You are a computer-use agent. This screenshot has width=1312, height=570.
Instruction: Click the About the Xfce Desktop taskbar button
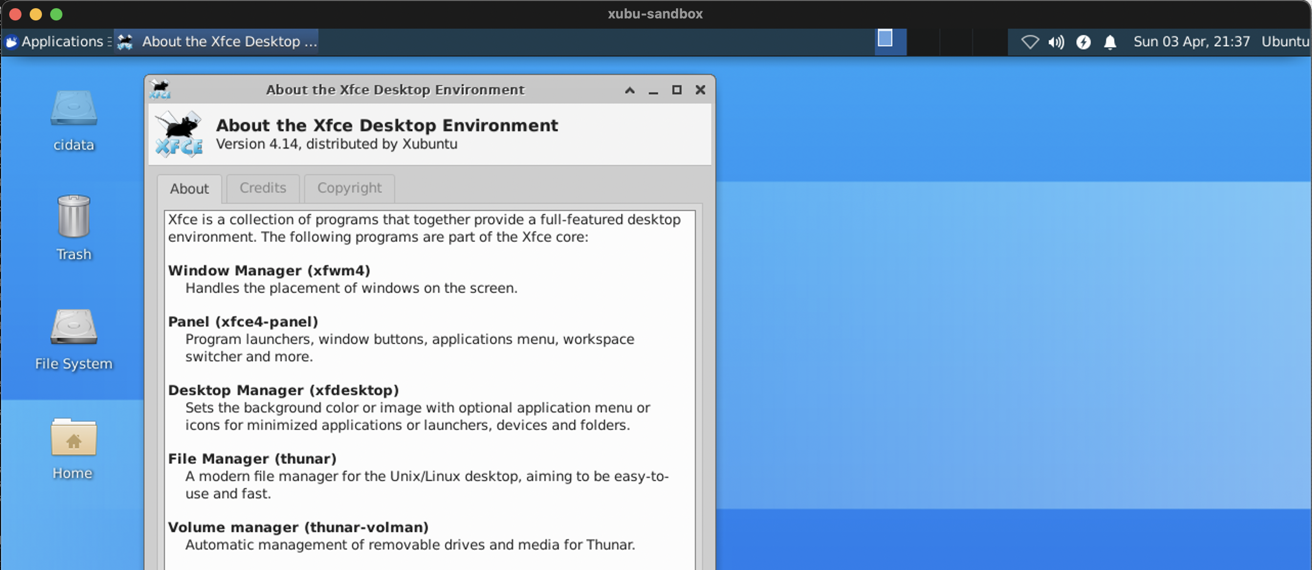pos(216,41)
